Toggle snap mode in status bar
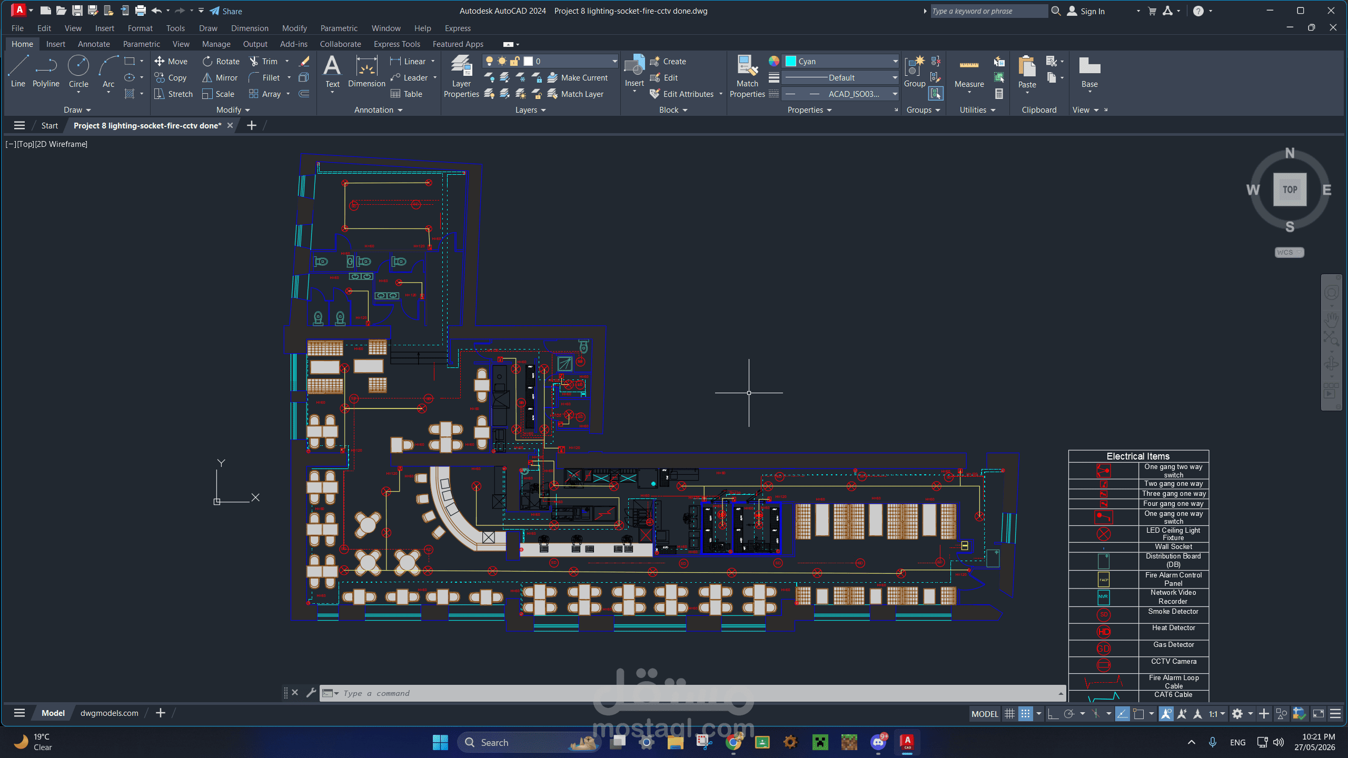The image size is (1348, 758). point(1025,714)
